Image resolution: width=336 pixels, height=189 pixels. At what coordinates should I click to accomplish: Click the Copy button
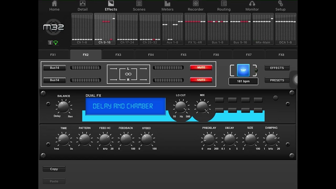tap(54, 169)
